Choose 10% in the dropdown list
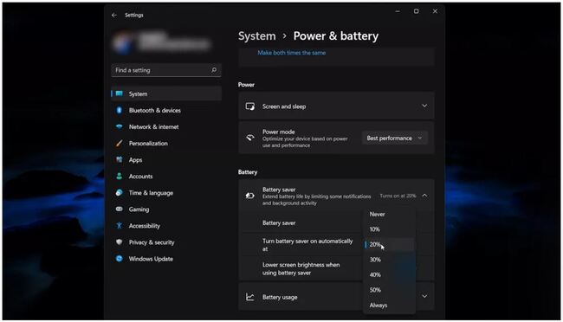The height and width of the screenshot is (322, 563). (389, 229)
